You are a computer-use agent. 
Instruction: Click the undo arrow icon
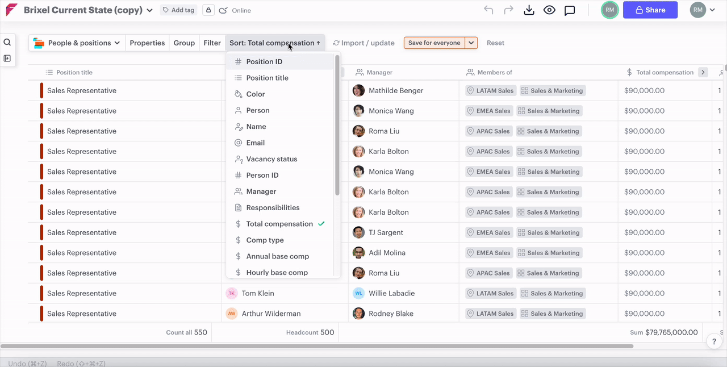[488, 10]
